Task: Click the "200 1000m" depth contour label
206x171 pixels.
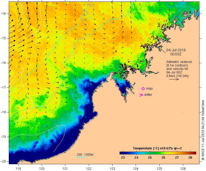Action: [85, 155]
